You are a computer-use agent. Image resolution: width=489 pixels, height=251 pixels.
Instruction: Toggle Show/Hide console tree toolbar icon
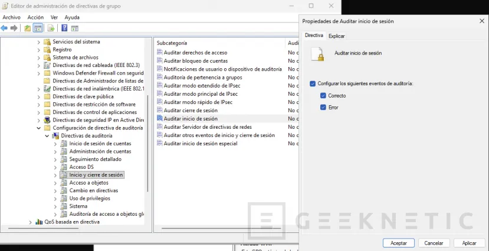pos(38,28)
